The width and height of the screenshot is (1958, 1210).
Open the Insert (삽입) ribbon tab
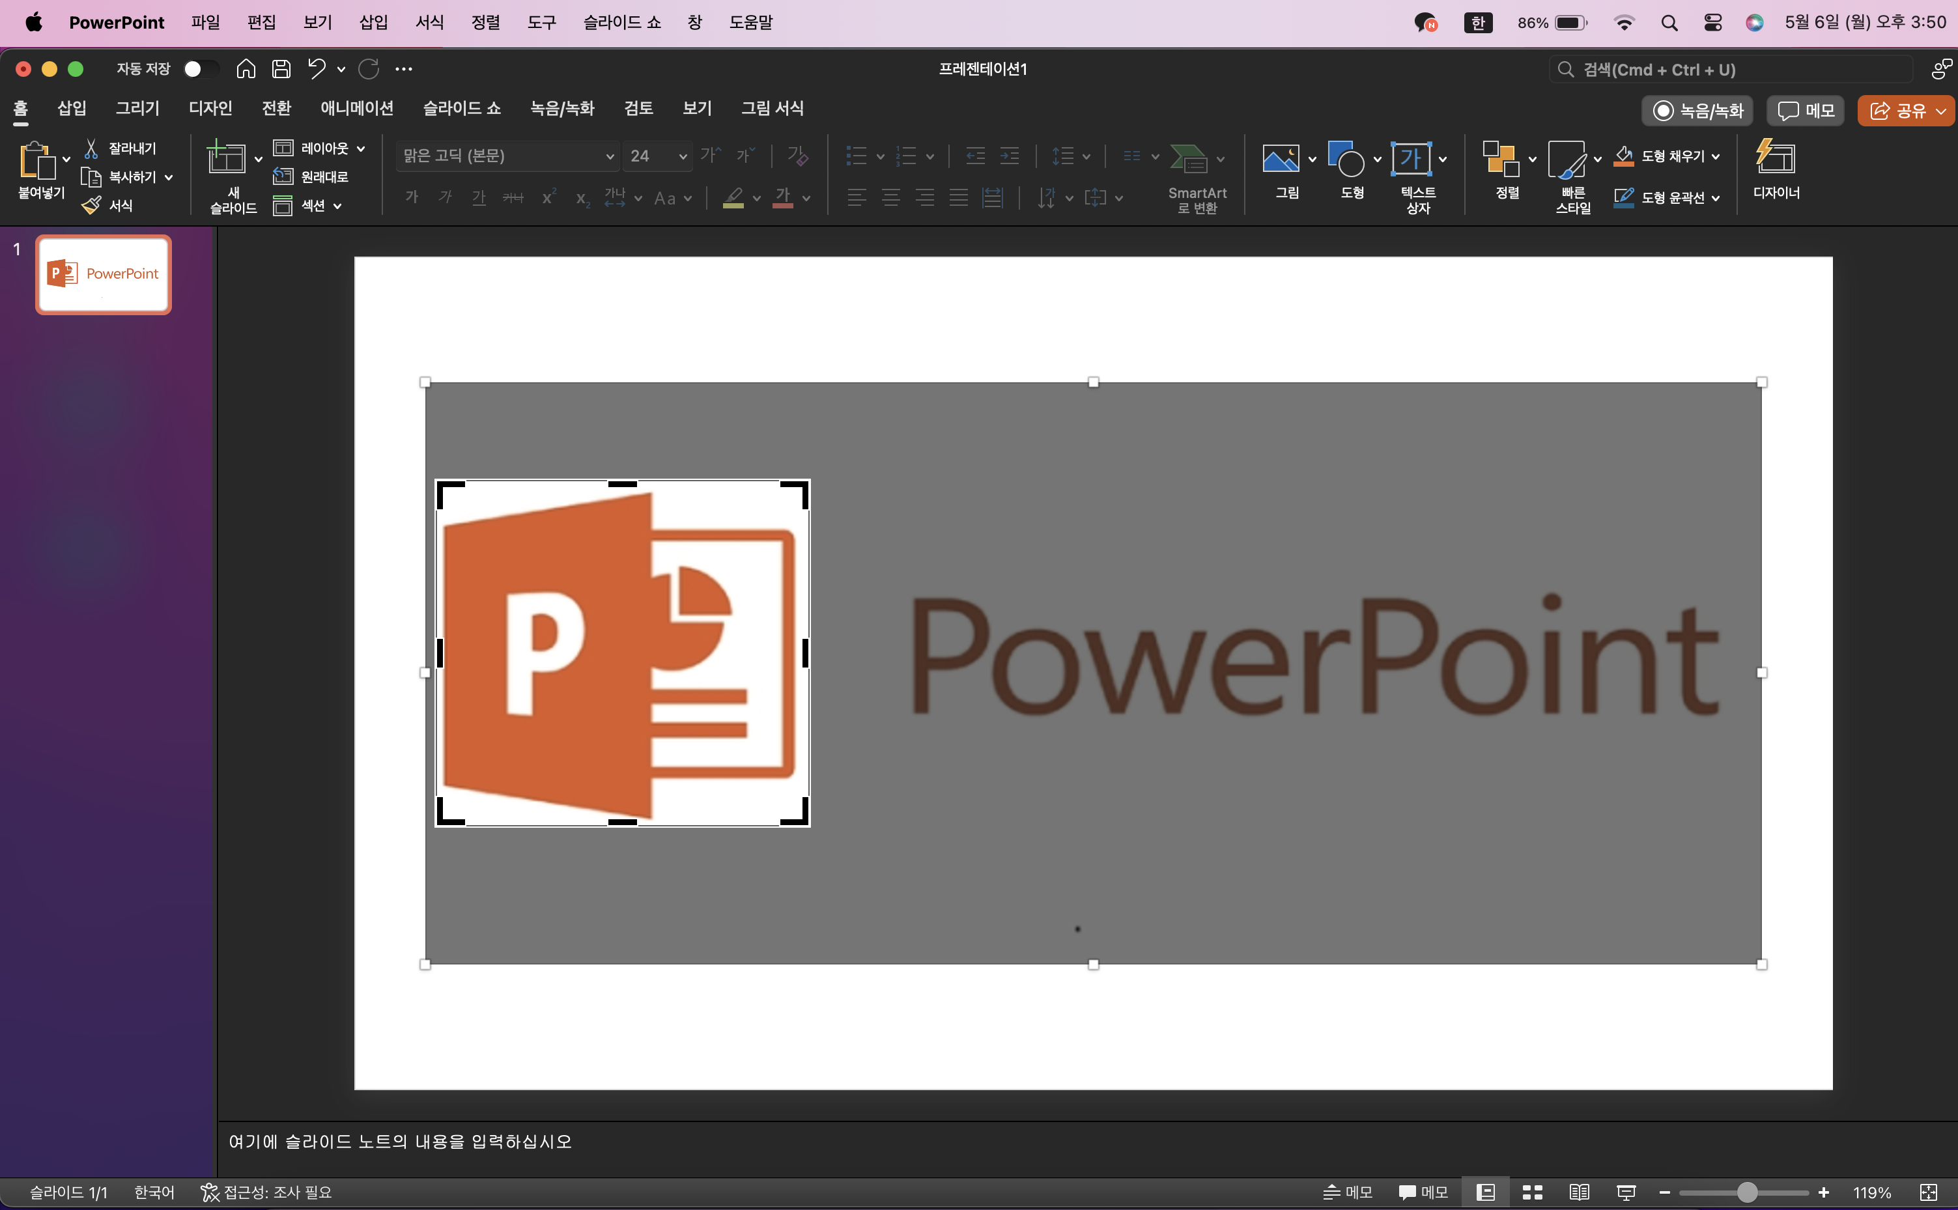[71, 107]
